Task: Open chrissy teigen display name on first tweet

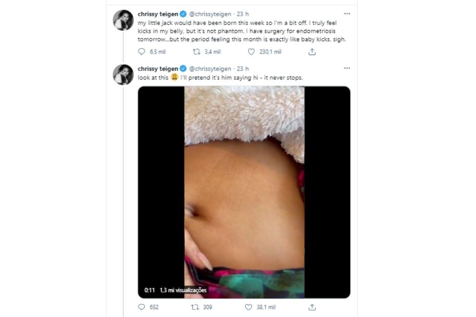Action: 158,14
